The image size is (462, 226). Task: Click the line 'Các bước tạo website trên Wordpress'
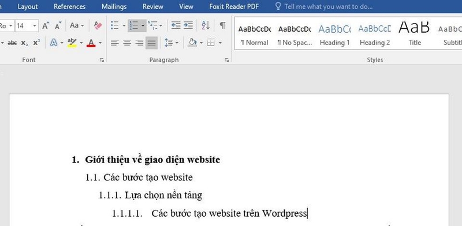point(229,213)
